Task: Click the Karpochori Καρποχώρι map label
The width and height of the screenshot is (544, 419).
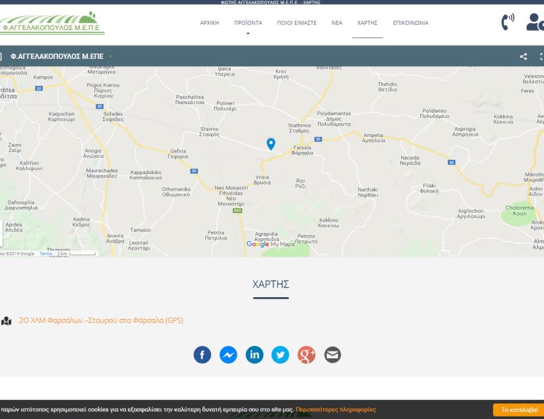Action: 62,117
